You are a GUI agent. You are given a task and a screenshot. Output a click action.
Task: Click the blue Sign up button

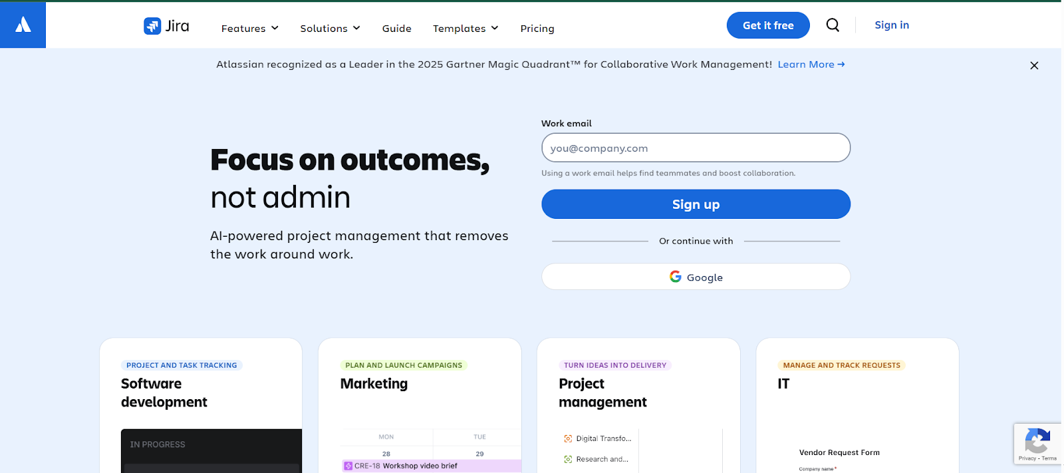696,204
